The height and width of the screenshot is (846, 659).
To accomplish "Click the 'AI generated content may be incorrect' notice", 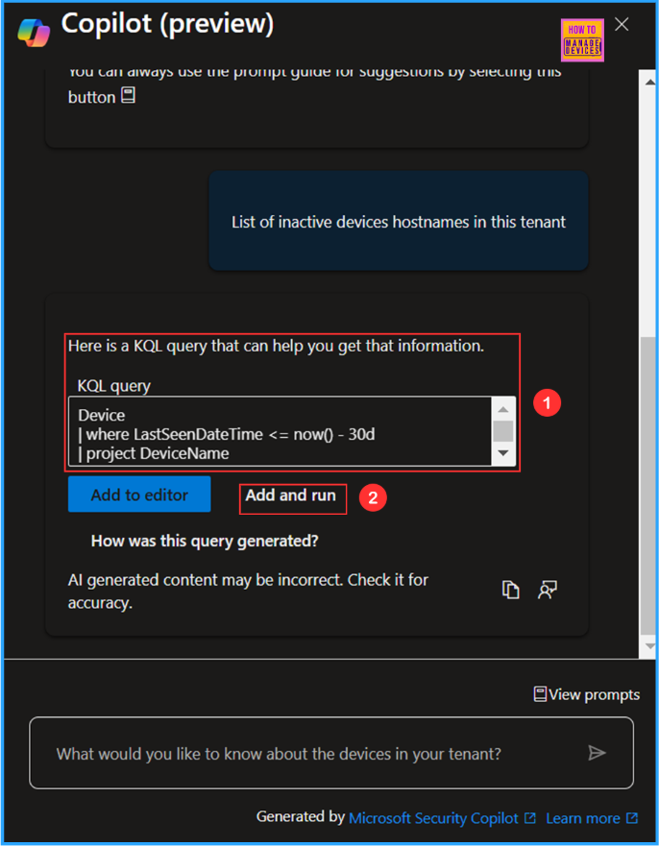I will pyautogui.click(x=248, y=591).
